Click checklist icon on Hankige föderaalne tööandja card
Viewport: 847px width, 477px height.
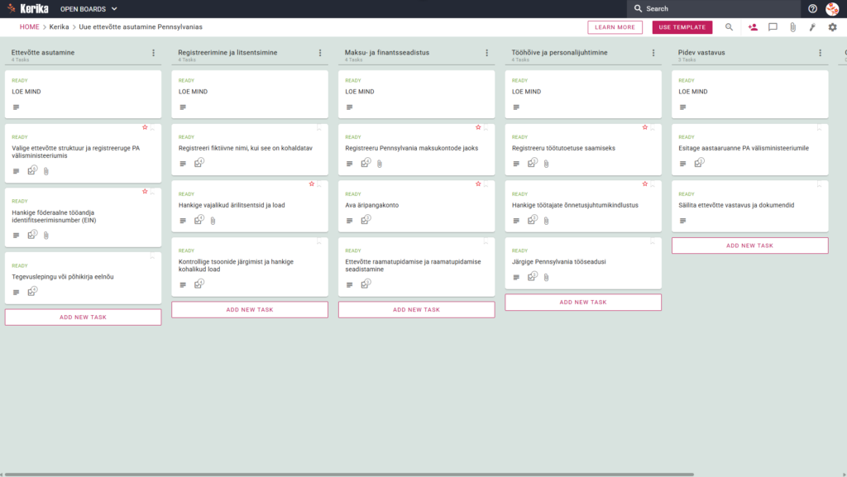(32, 235)
